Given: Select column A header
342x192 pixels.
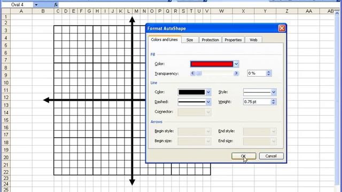Looking at the screenshot, I should click(x=21, y=11).
